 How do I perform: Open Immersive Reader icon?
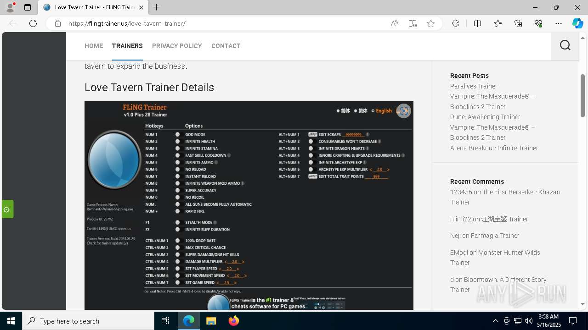[x=413, y=23]
